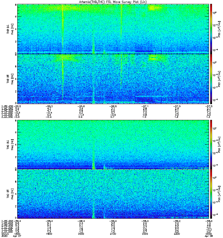Image resolution: width=223 pixels, height=238 pixels.
Task: Click the X_RE_GSE value -55.9
Action: [81, 106]
